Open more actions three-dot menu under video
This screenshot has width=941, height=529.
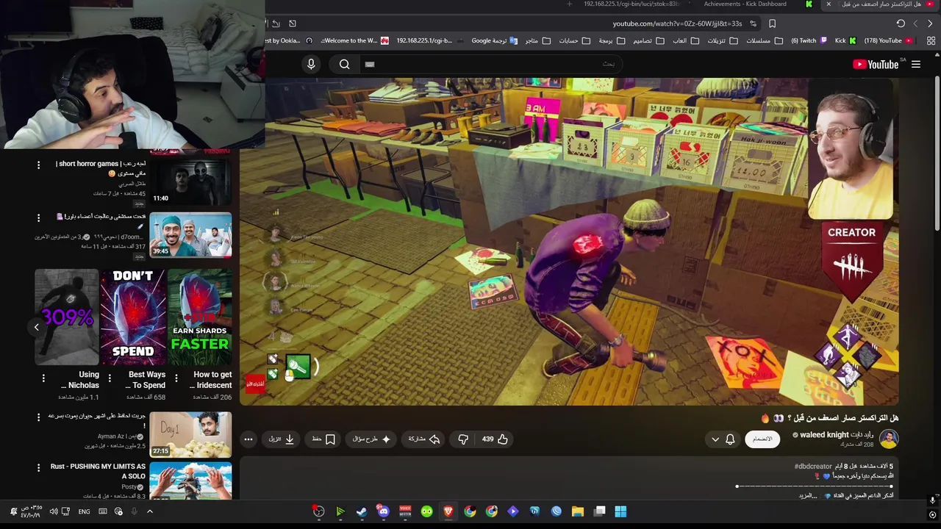(248, 439)
